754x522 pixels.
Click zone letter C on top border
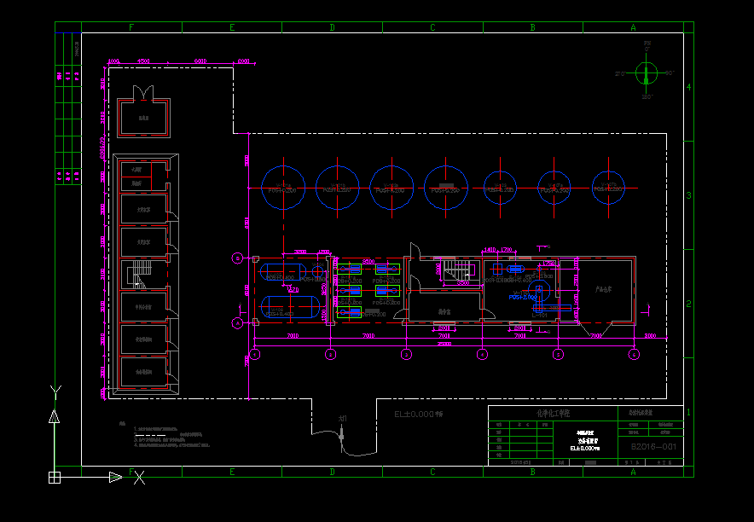tap(432, 28)
